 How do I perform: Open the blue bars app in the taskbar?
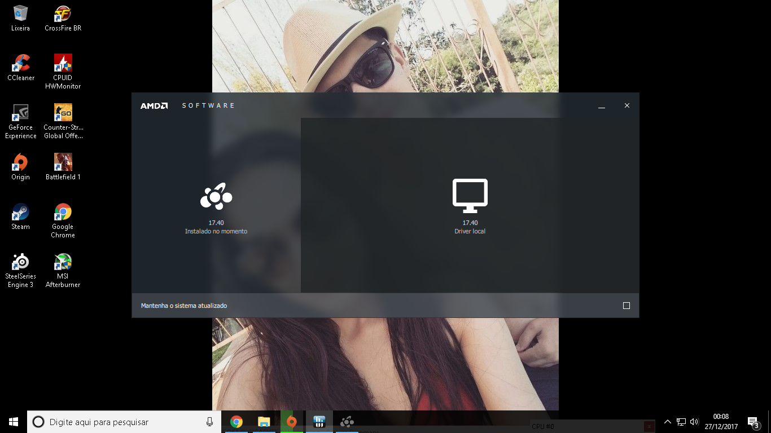319,422
